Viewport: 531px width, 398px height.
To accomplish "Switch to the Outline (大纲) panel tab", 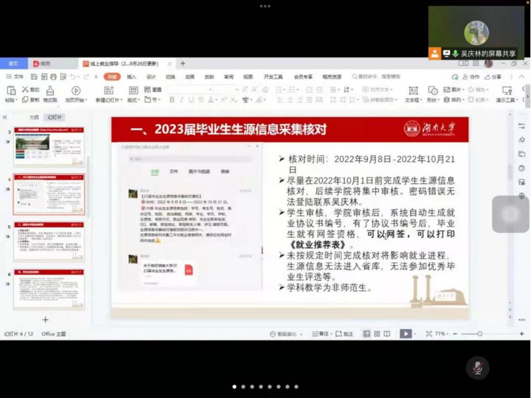I will point(34,117).
